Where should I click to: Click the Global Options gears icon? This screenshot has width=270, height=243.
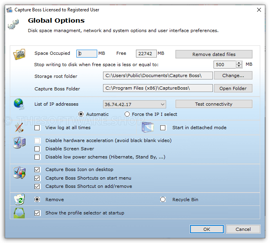[13, 24]
